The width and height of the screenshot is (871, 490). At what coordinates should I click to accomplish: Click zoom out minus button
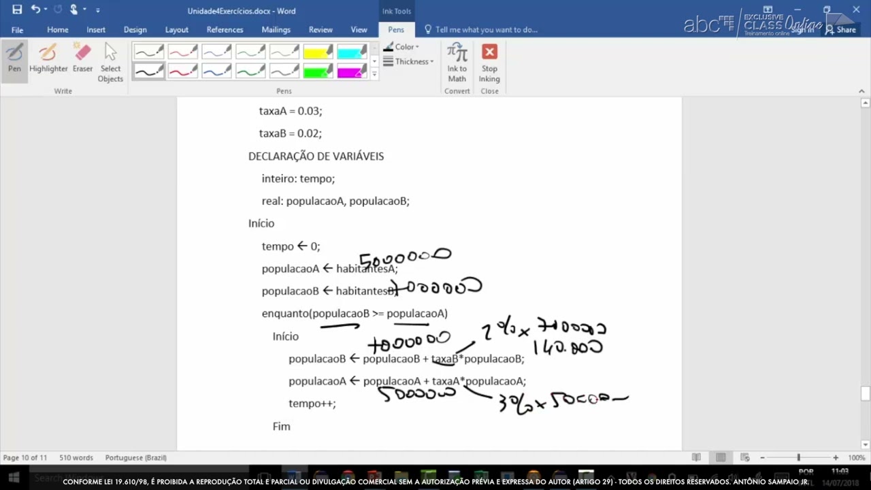pos(762,458)
